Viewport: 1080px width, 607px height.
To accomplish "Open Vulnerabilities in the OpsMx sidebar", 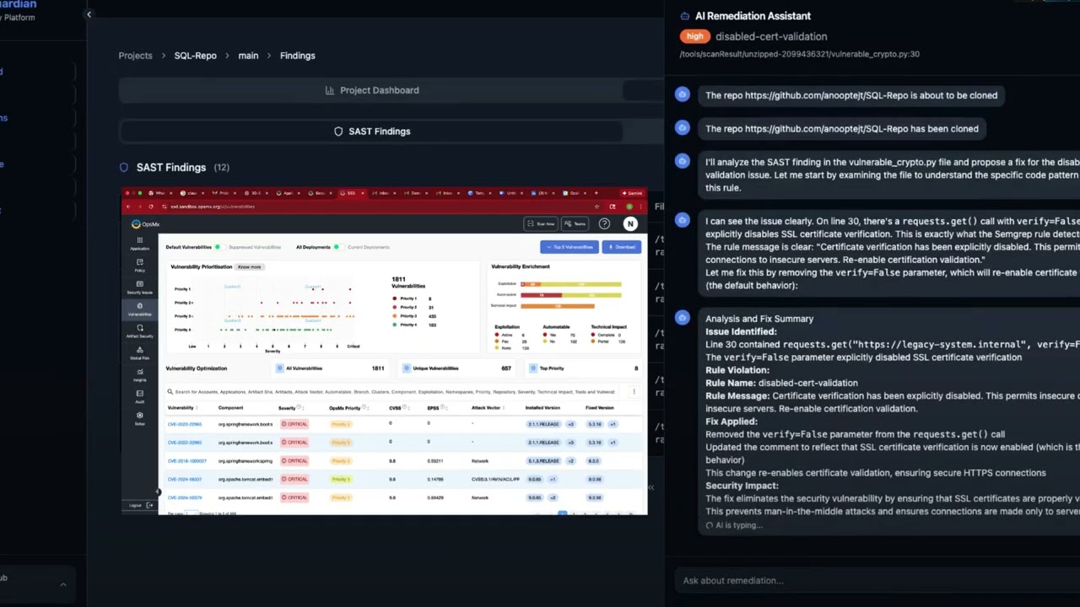I will (139, 309).
